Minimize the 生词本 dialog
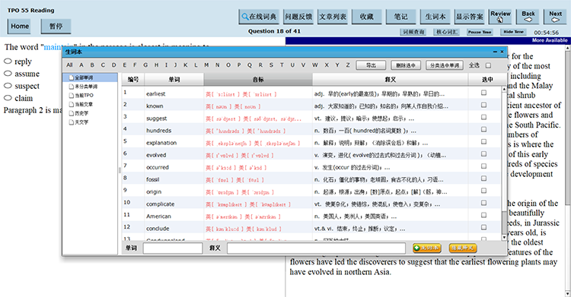Viewport: 571px width, 297px height. pyautogui.click(x=495, y=52)
